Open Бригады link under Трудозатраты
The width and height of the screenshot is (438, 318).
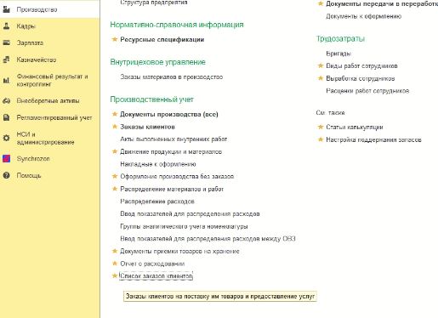[x=338, y=54]
